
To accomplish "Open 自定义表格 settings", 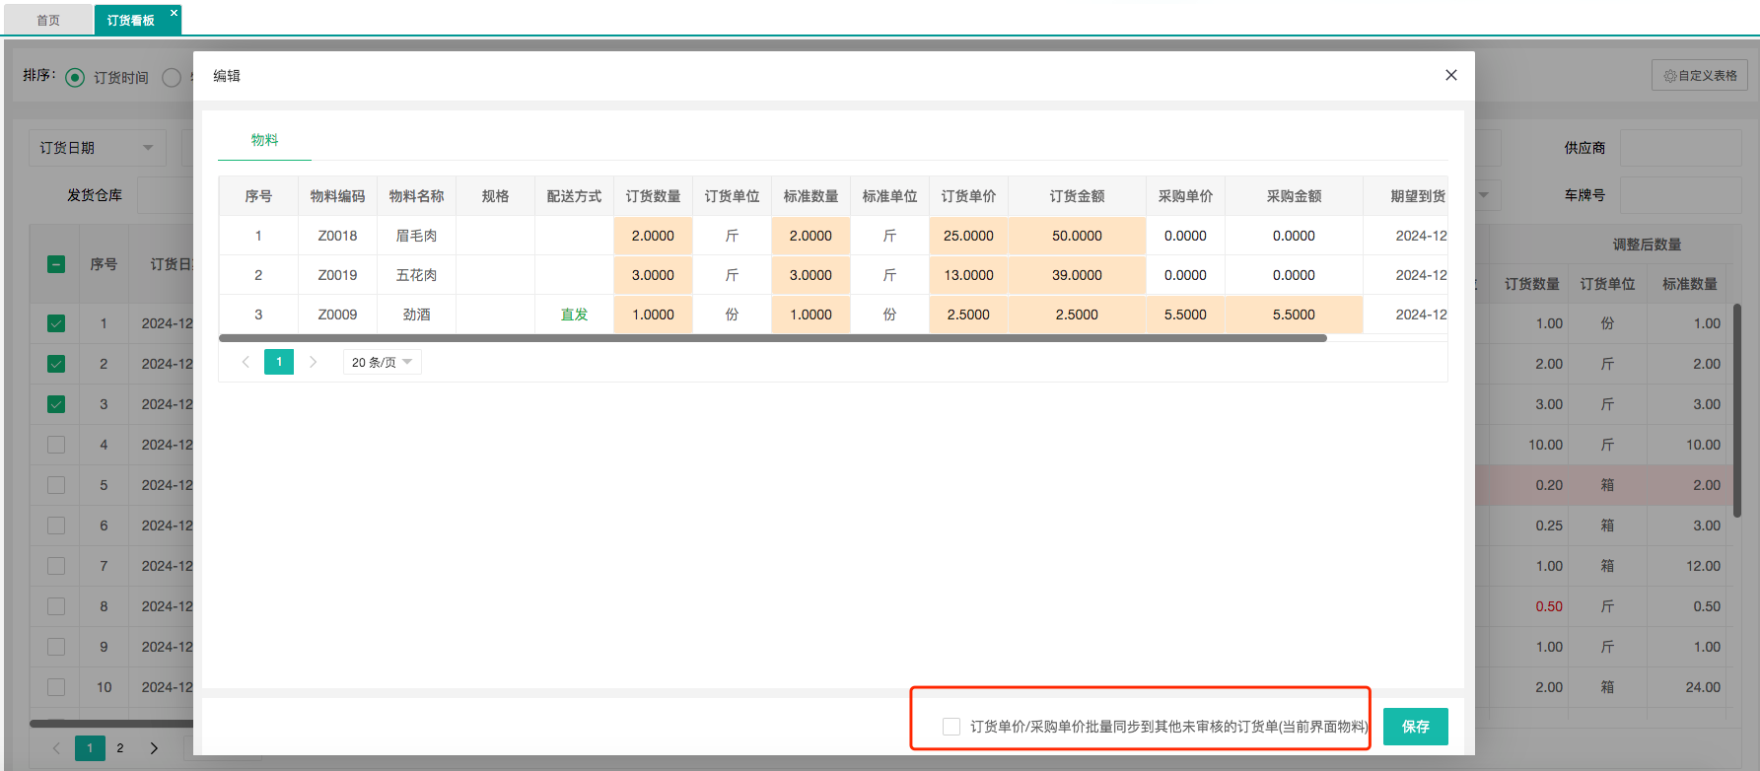I will point(1700,76).
